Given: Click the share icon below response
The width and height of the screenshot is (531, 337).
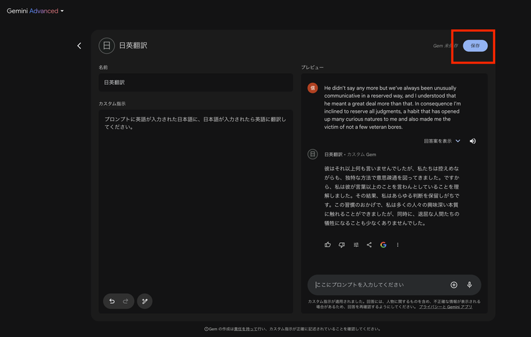Looking at the screenshot, I should [x=369, y=245].
